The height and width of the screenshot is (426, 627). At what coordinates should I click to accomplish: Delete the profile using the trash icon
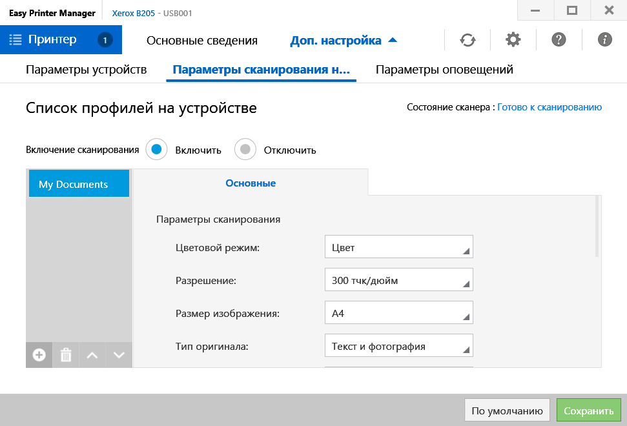pyautogui.click(x=66, y=355)
